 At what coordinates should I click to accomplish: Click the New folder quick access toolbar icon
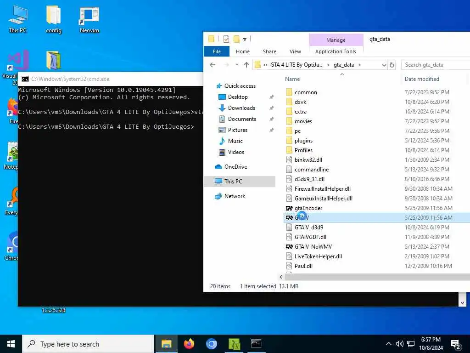[x=236, y=39]
